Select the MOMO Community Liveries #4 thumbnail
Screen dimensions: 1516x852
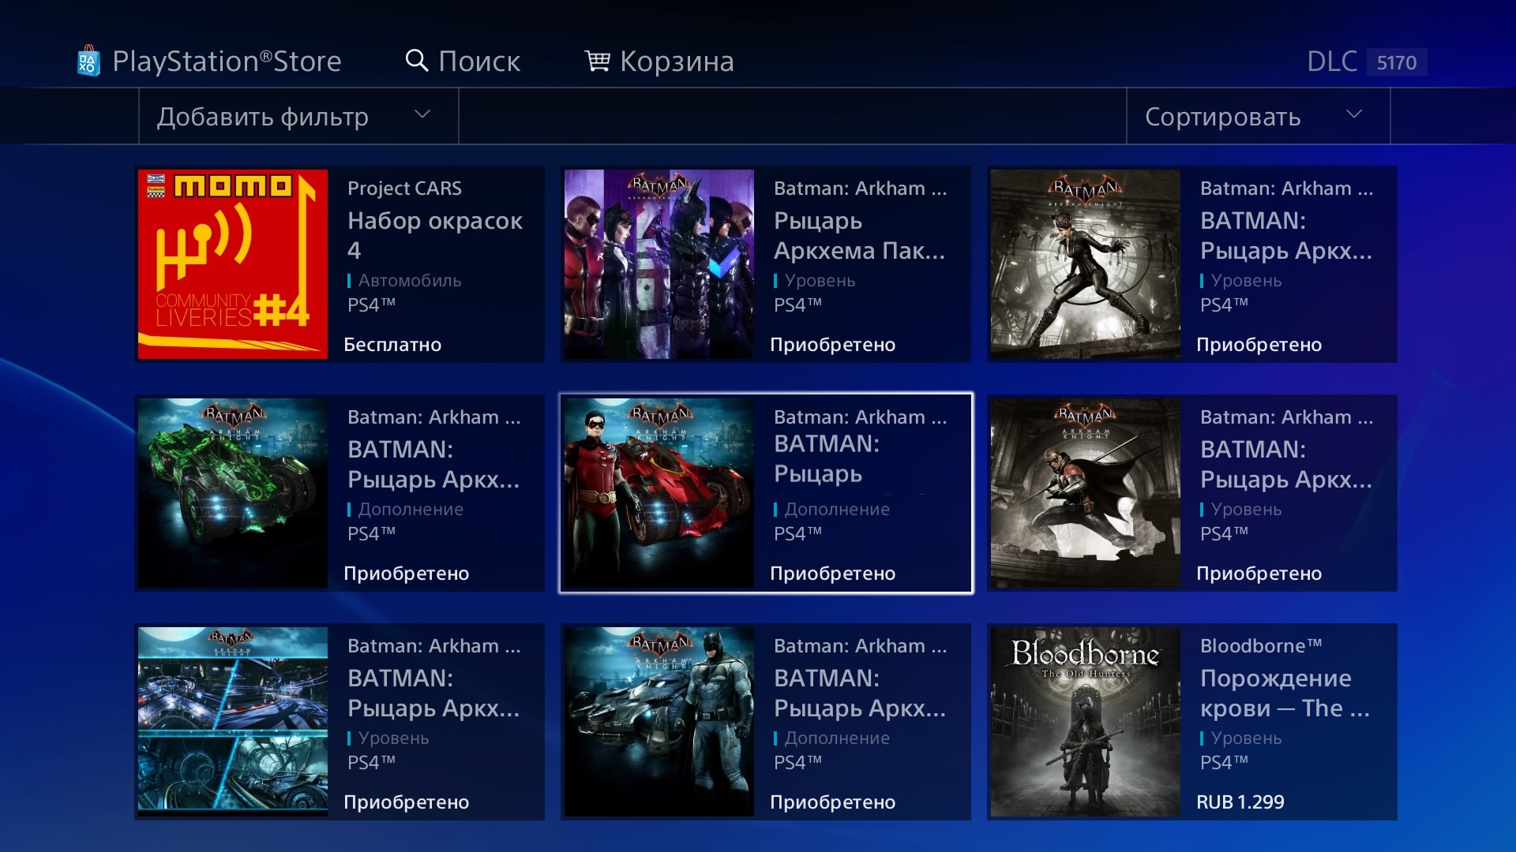pos(233,264)
